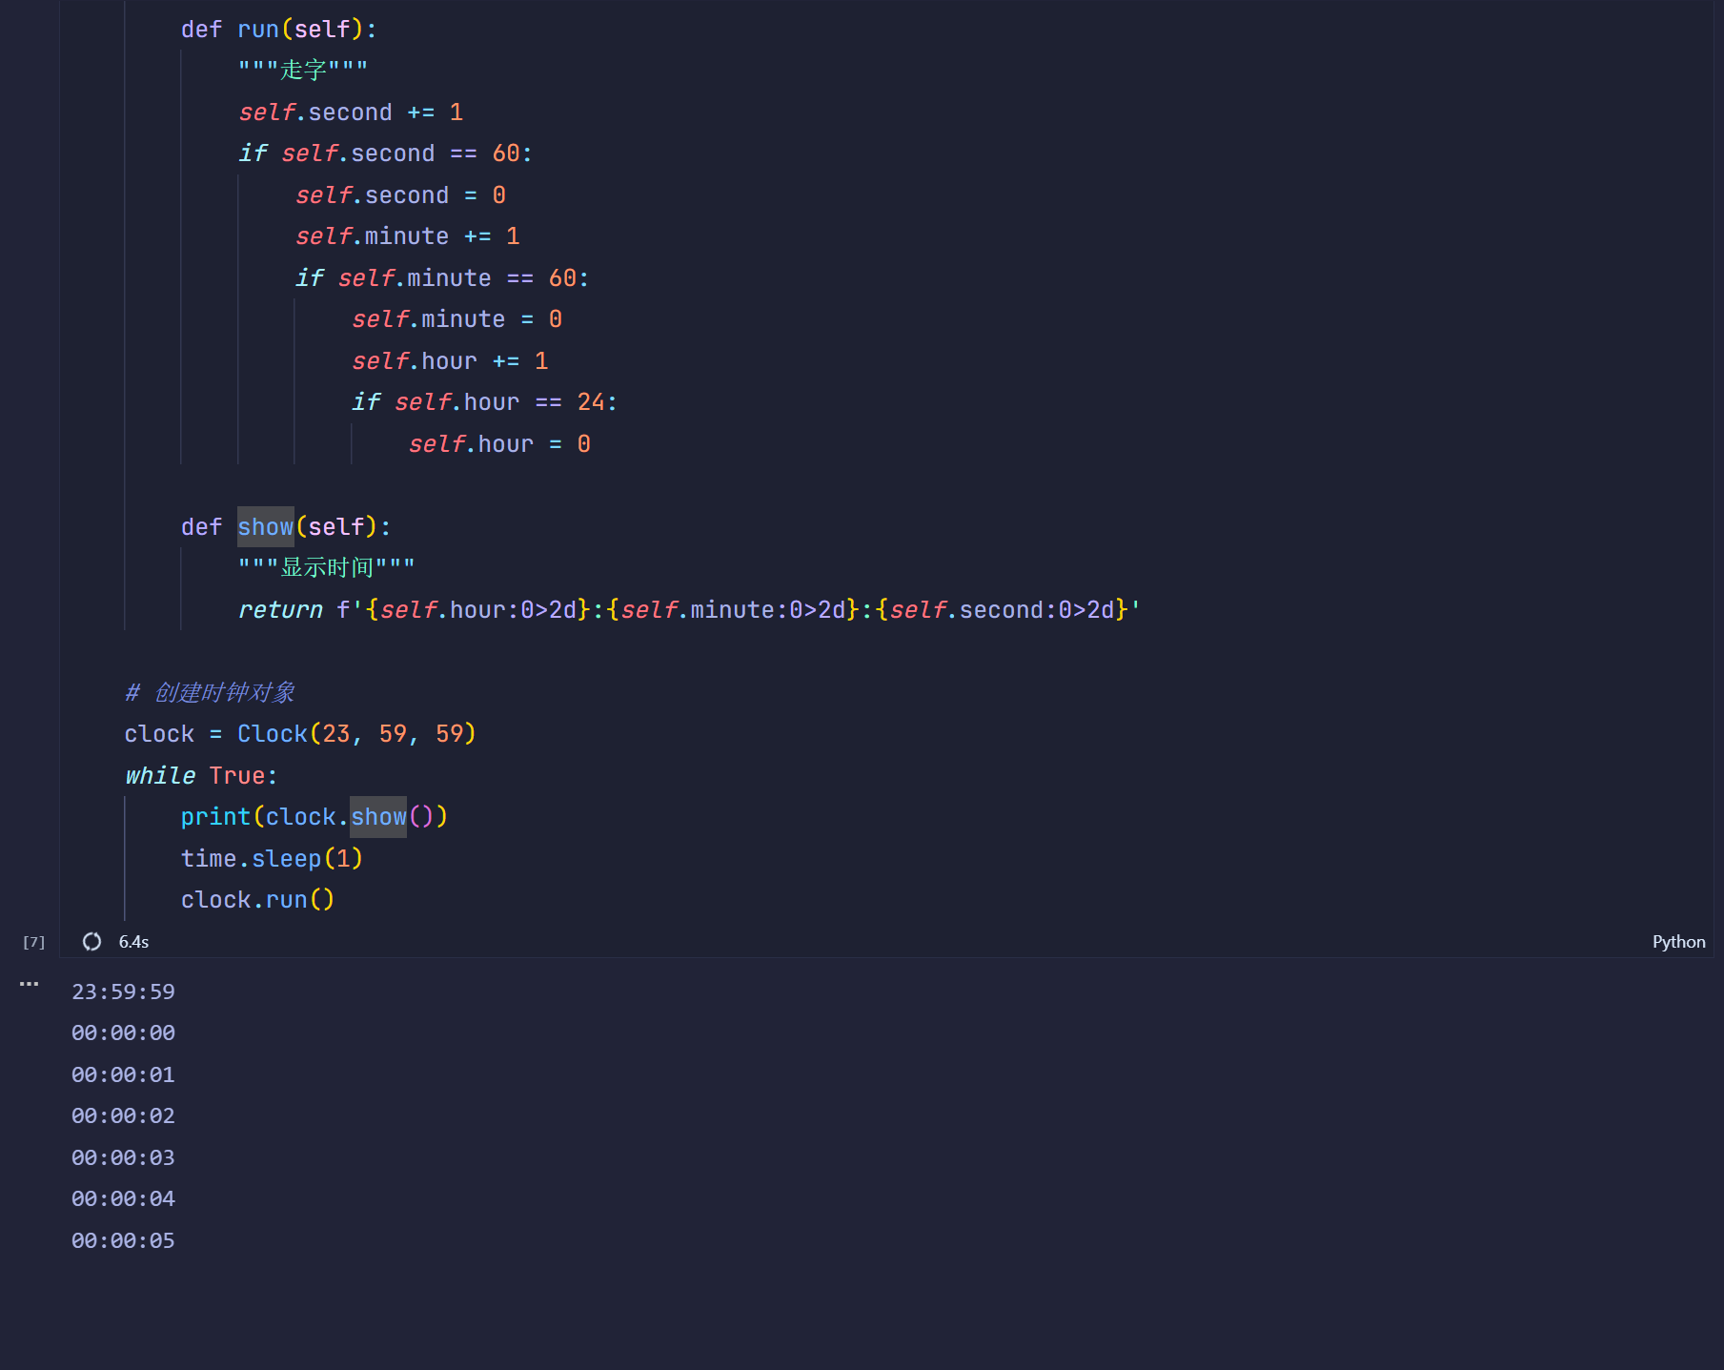Screen dimensions: 1724x1370
Task: Click the cell re-run icon
Action: pyautogui.click(x=91, y=941)
